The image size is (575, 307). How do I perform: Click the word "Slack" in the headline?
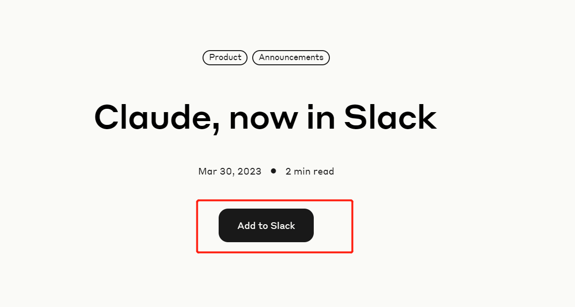click(390, 117)
